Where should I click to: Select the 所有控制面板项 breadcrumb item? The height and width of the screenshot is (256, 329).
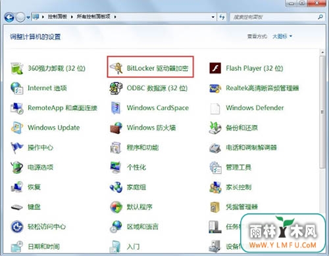(93, 16)
